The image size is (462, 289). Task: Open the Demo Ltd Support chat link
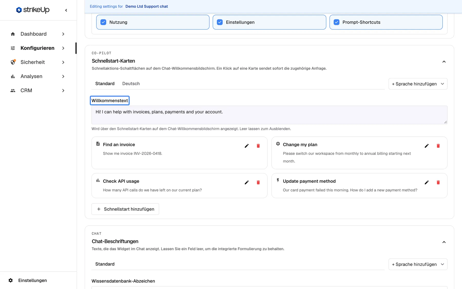147,6
